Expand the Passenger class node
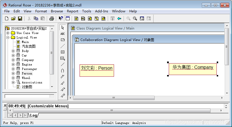 [x=13, y=69]
